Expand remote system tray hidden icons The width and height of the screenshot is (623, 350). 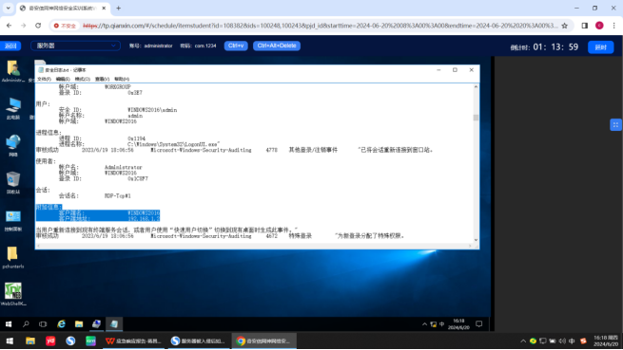coord(425,324)
